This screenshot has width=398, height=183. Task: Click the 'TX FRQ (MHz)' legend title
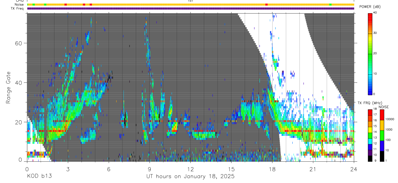(370, 103)
